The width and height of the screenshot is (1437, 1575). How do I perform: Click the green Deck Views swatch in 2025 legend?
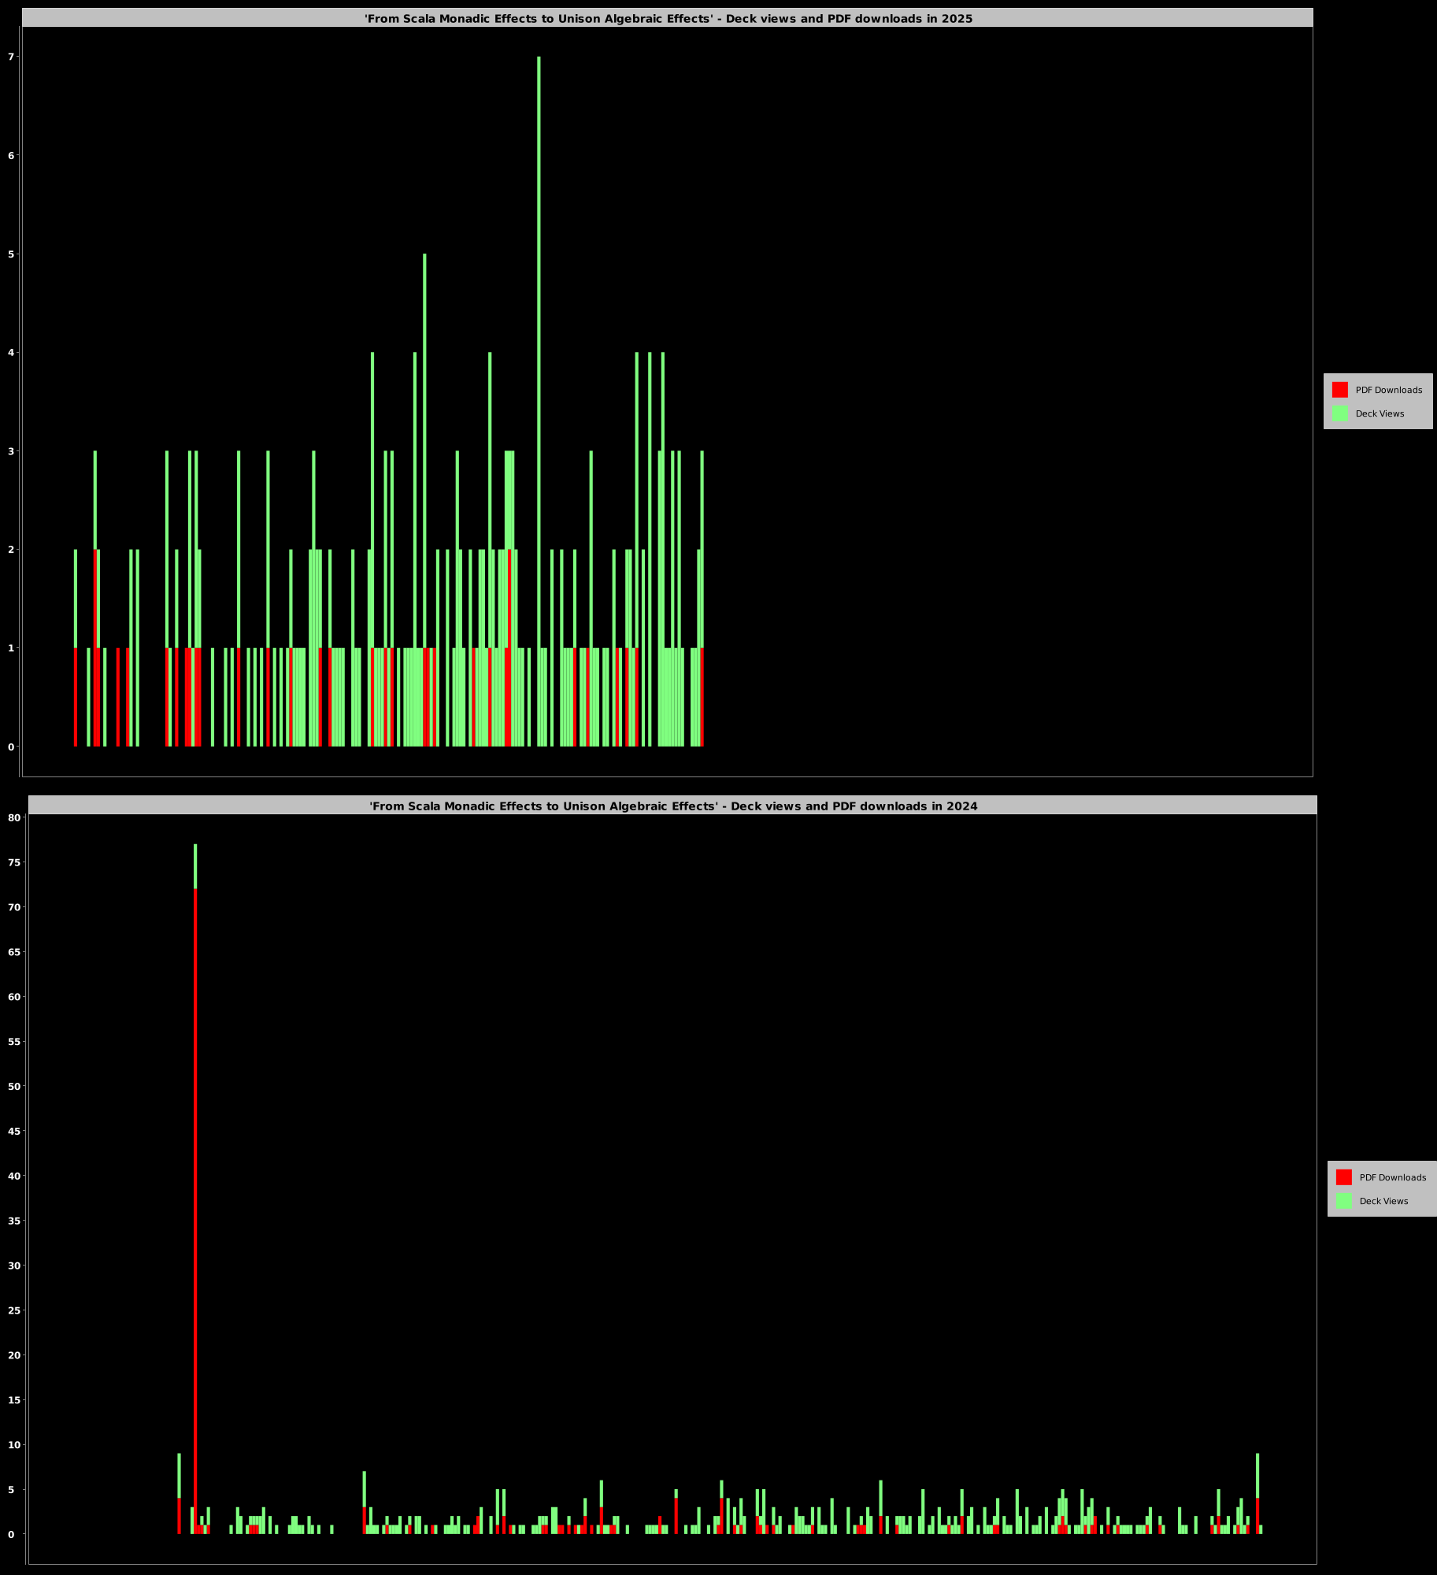click(1339, 413)
